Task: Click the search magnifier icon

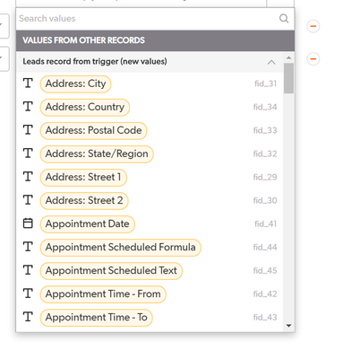Action: [284, 19]
